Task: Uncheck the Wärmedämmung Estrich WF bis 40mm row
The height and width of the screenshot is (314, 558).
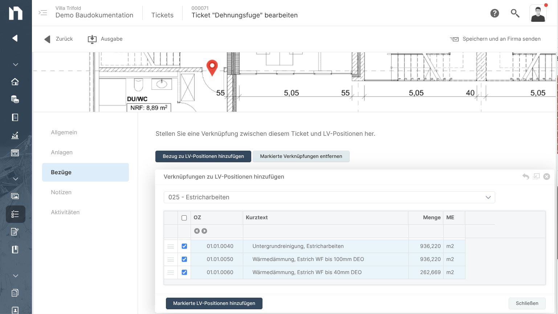Action: 184,272
